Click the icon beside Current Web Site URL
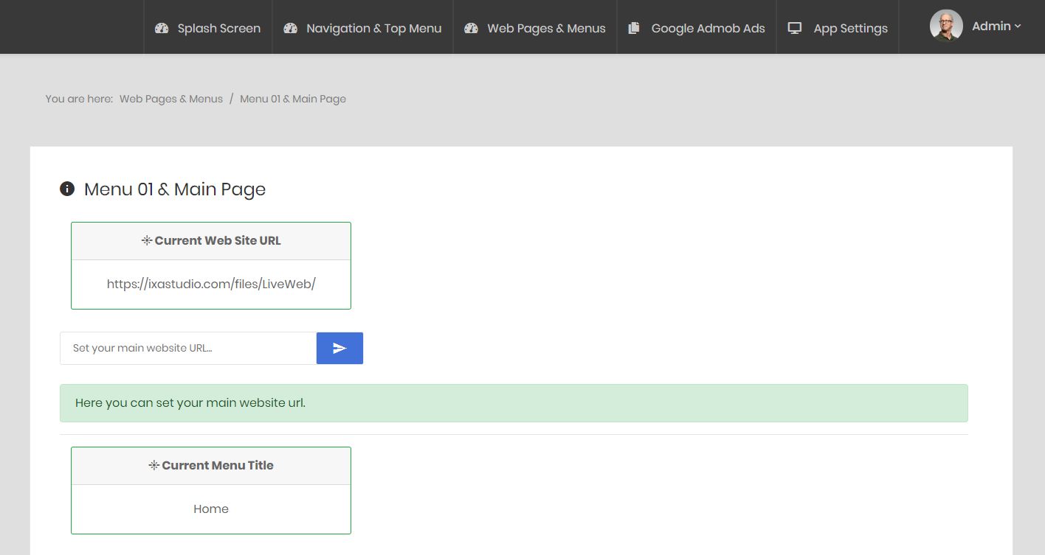Viewport: 1045px width, 555px height. (147, 240)
